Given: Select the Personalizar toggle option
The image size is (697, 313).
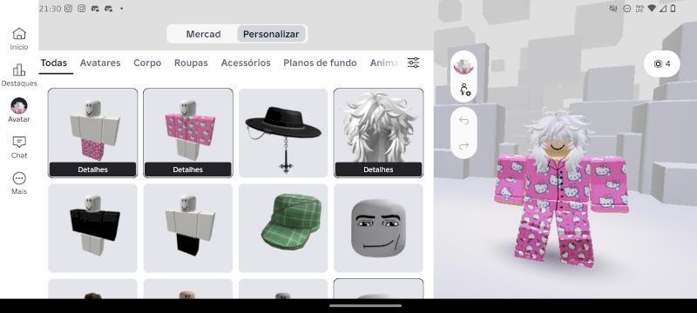Looking at the screenshot, I should click(x=271, y=34).
